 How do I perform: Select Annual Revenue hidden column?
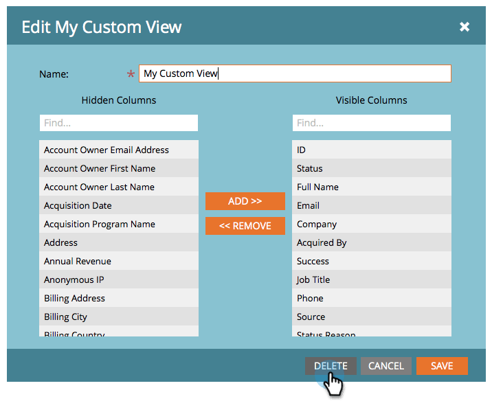pyautogui.click(x=119, y=260)
